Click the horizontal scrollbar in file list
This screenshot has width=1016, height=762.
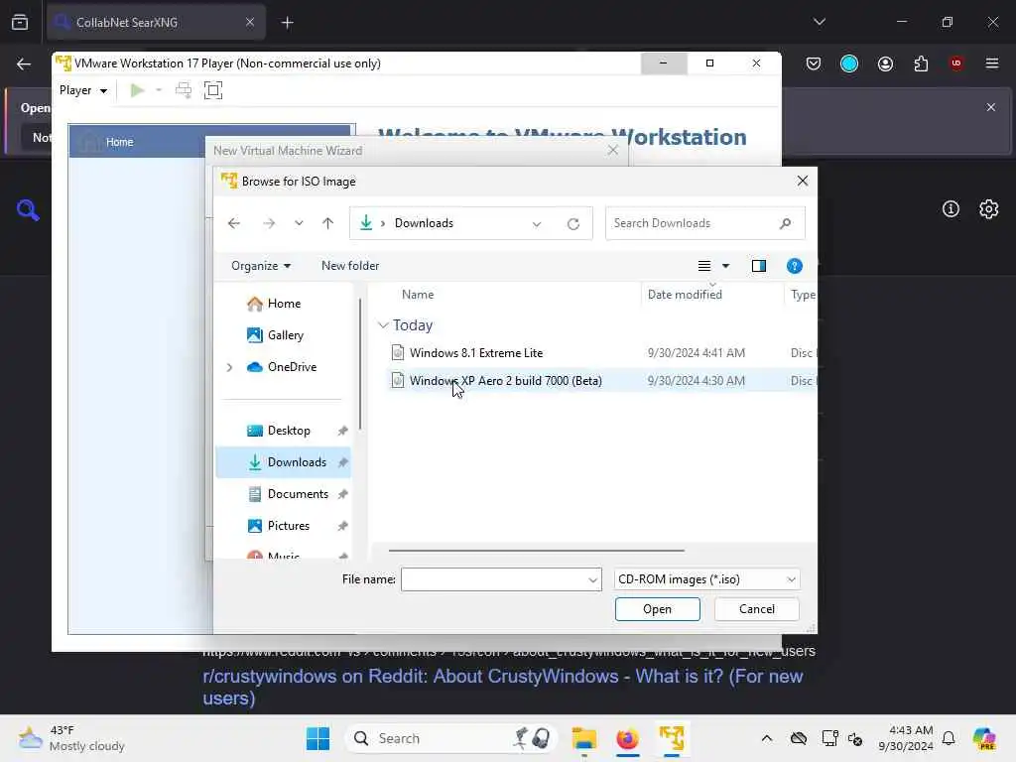point(536,550)
